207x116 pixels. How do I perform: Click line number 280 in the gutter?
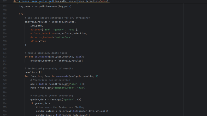tap(5, 88)
